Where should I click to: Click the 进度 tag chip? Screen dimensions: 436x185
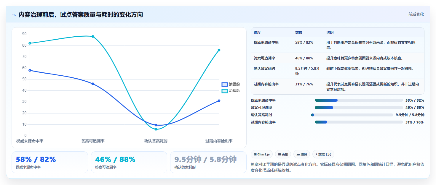[x=302, y=154]
